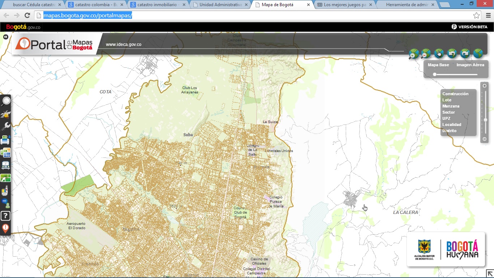Click the Bogotá.gov.co header logo
Image resolution: width=494 pixels, height=278 pixels.
23,27
